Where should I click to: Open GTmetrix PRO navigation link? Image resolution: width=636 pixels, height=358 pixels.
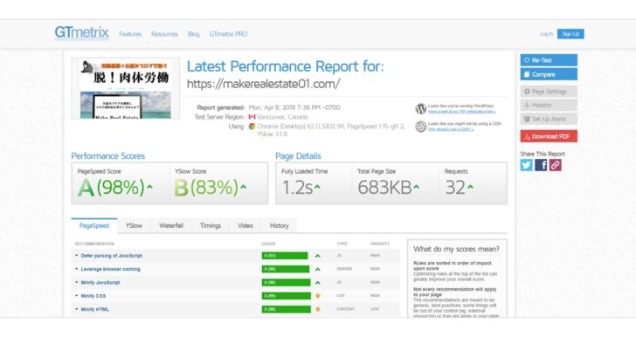(x=228, y=34)
